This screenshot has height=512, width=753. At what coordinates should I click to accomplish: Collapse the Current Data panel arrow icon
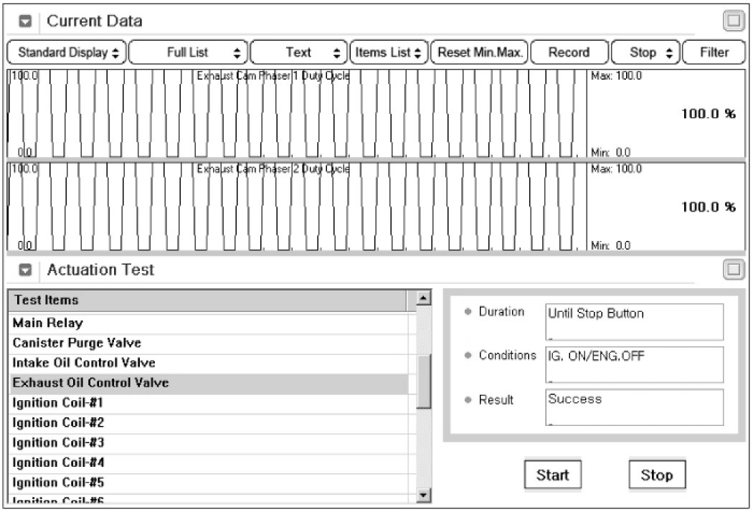click(x=25, y=22)
